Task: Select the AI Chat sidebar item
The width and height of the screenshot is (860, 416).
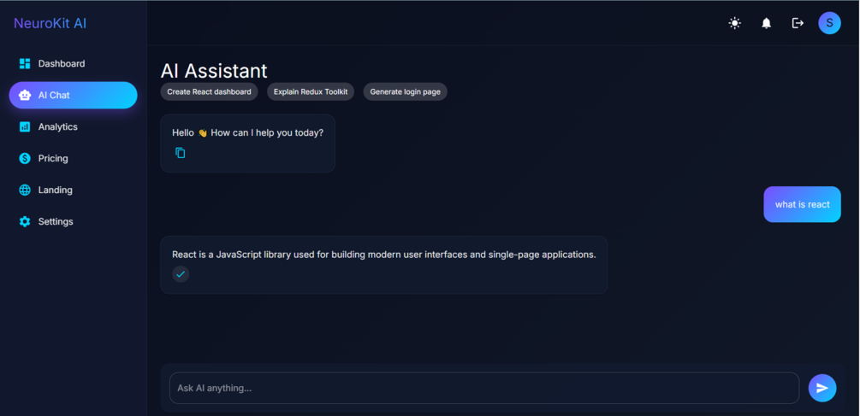Action: (x=73, y=95)
